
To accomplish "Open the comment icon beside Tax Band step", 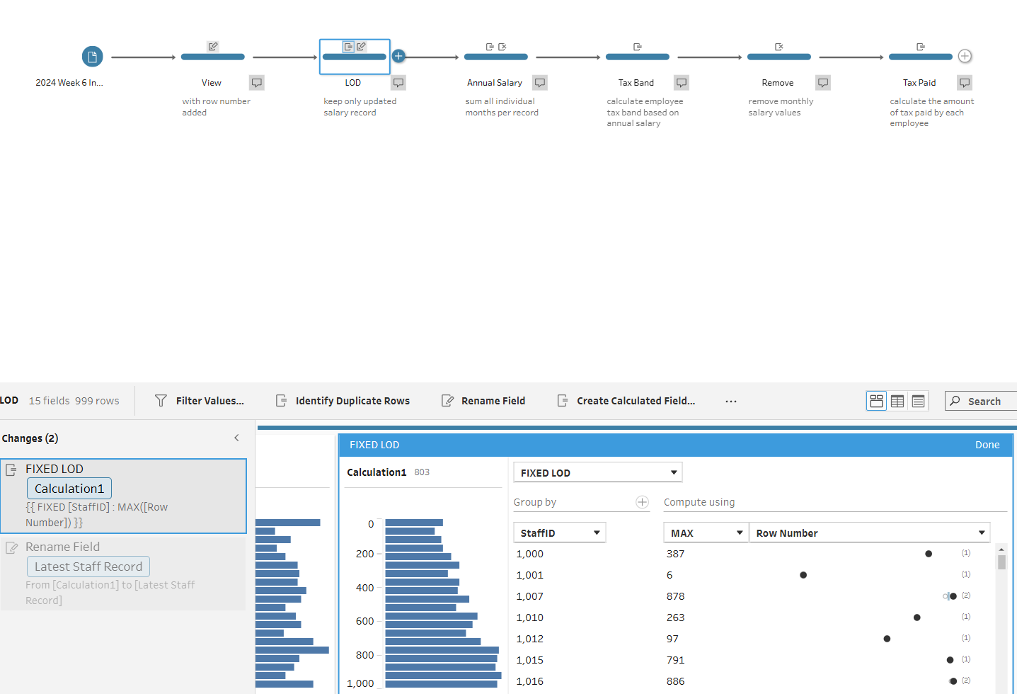I will tap(682, 83).
